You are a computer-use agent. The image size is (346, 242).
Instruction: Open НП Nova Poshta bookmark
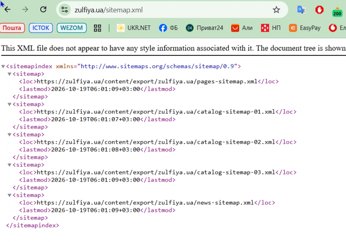[x=271, y=28]
